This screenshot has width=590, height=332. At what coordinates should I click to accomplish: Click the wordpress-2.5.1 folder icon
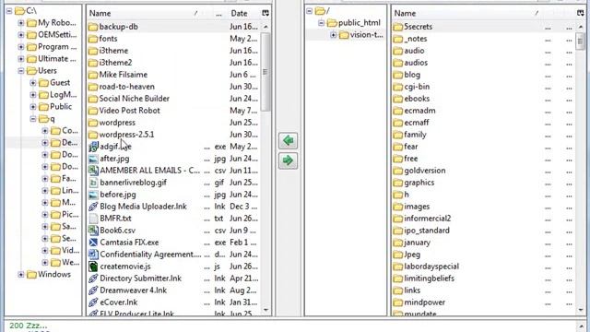(92, 135)
